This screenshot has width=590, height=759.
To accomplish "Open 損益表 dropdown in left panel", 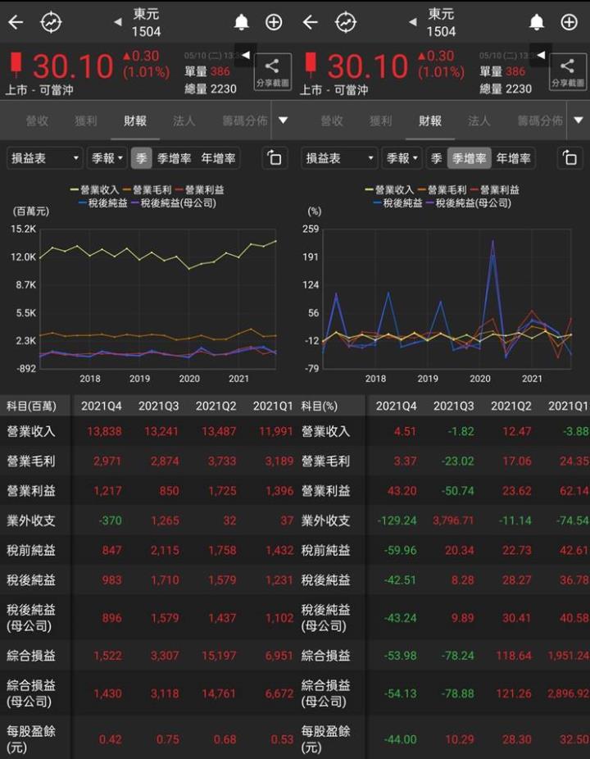I will tap(44, 158).
